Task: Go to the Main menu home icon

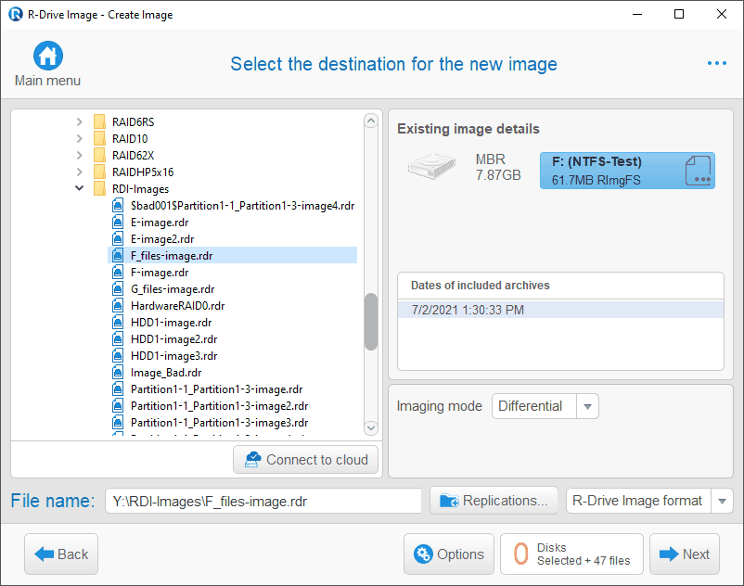Action: pyautogui.click(x=48, y=56)
